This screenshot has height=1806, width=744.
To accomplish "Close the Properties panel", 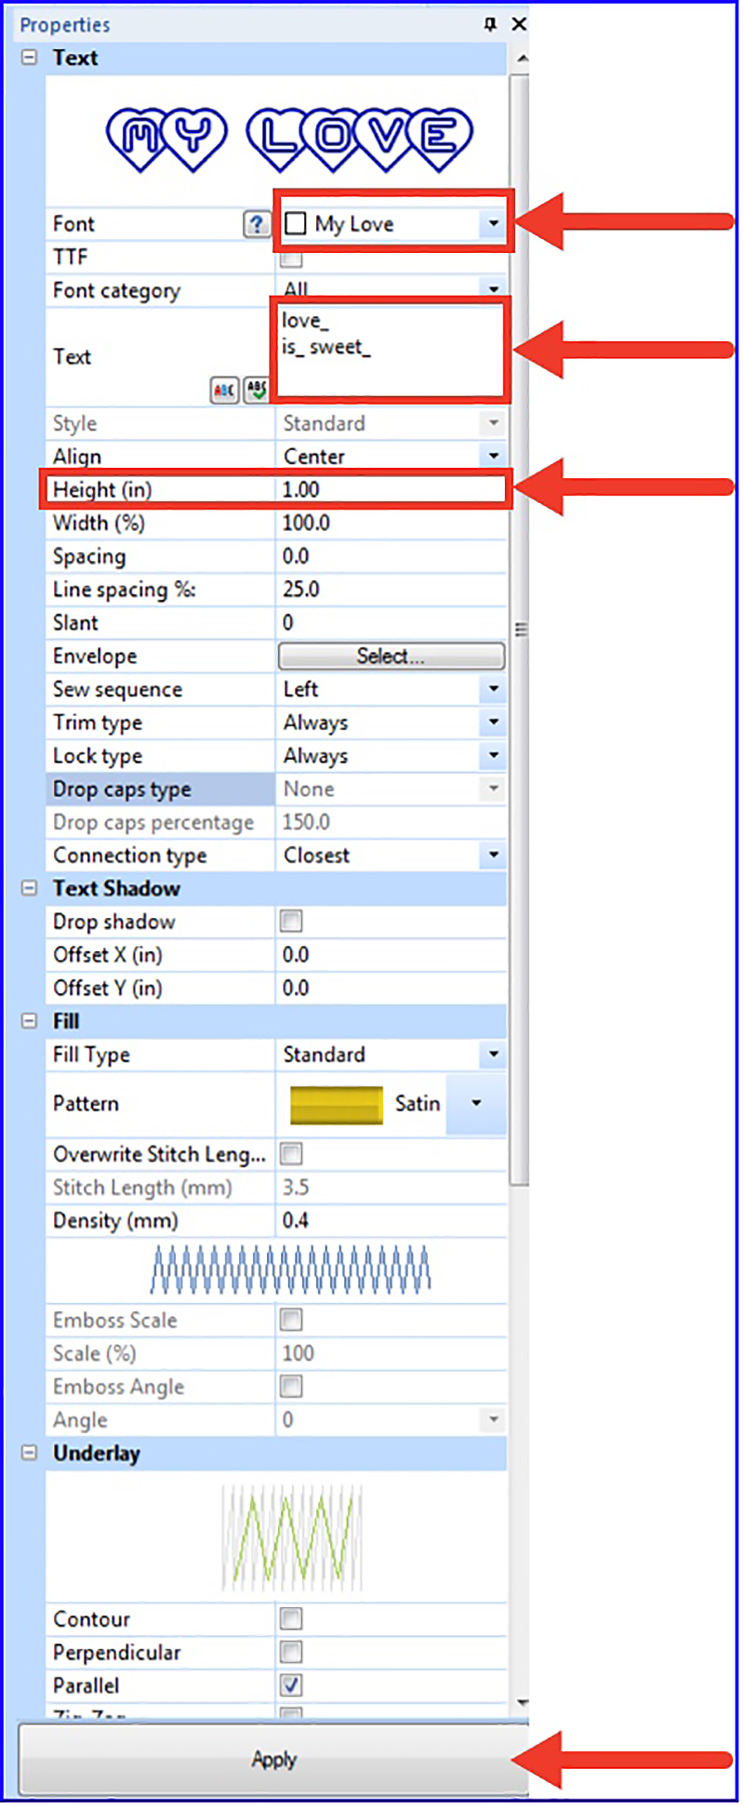I will coord(519,24).
